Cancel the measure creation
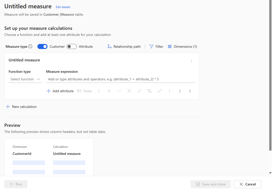Image resolution: width=272 pixels, height=191 pixels. 247,184
